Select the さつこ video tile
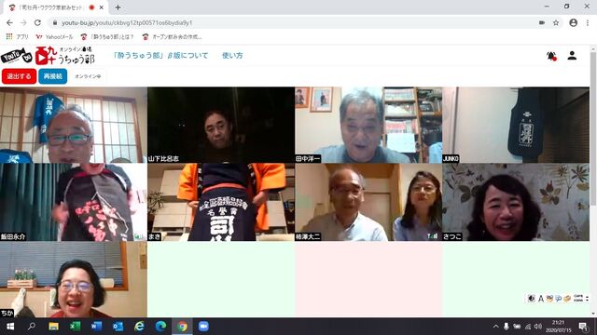Viewport: 597px width, 335px height. (x=516, y=202)
